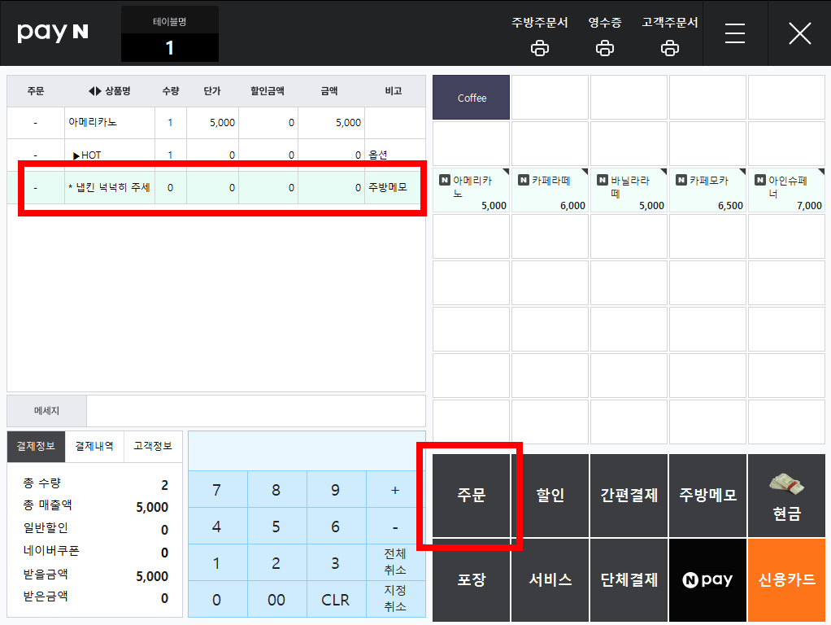Add 아인슈페너 menu item
Screen dimensions: 831x625
click(x=786, y=190)
